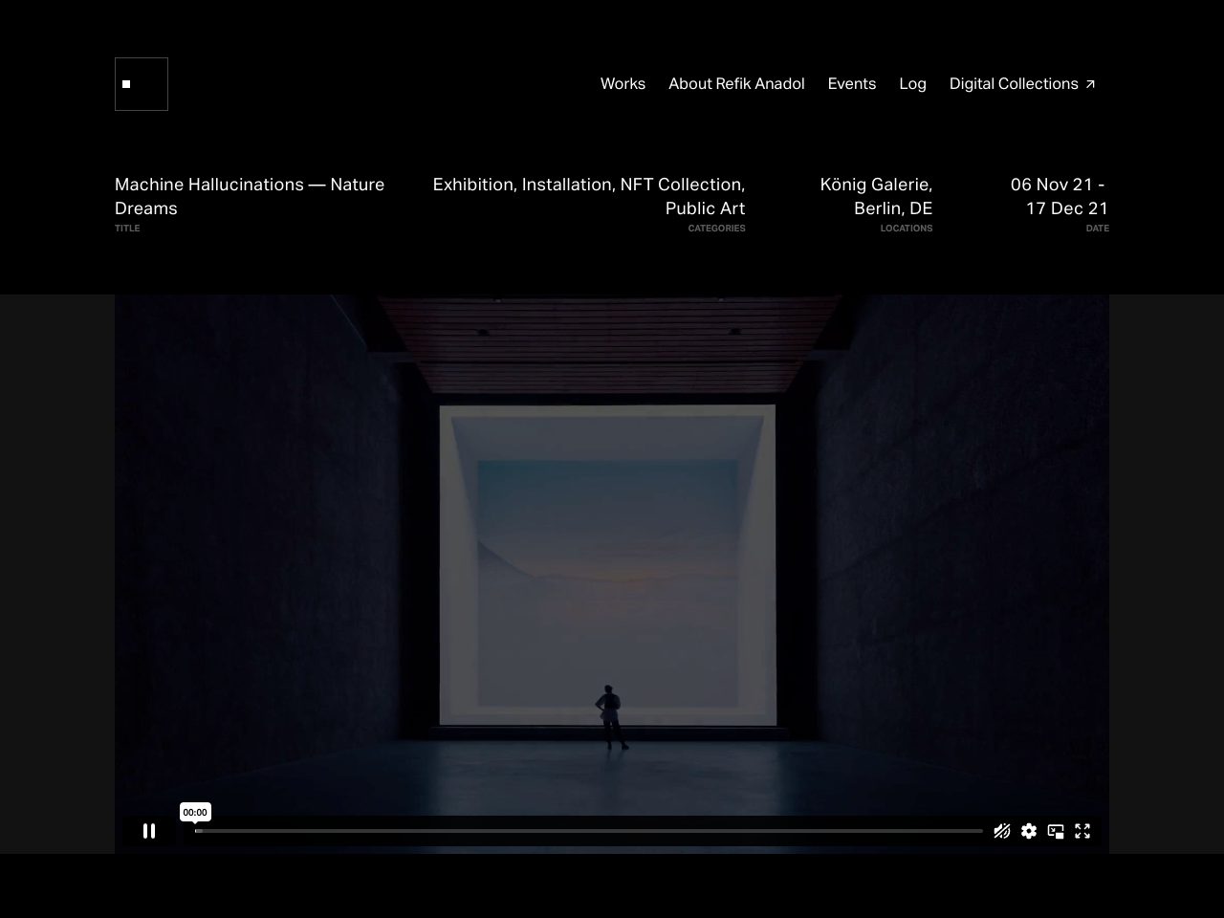Open the Works menu item
This screenshot has height=918, width=1224.
(623, 84)
